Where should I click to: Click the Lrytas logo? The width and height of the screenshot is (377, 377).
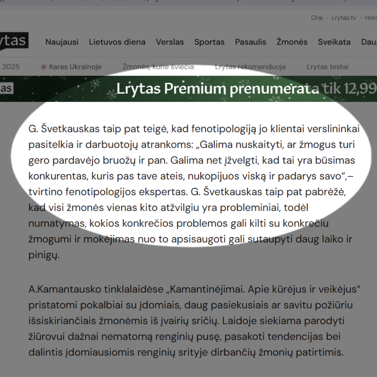pos(13,41)
